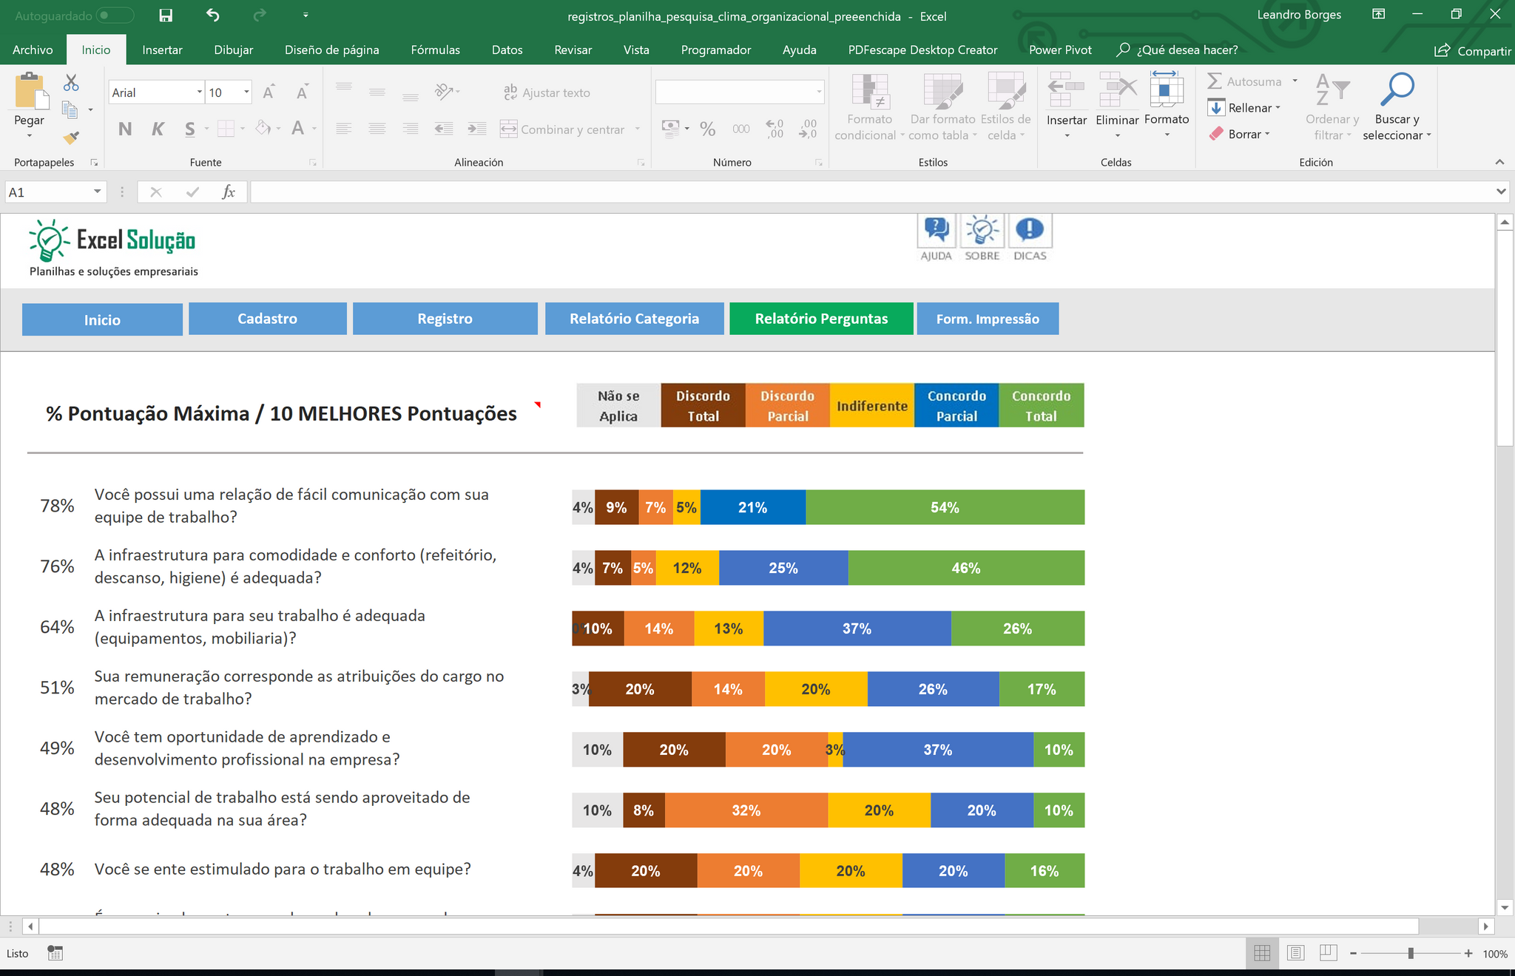Open the Fórmulas ribbon tab
1515x976 pixels.
(x=435, y=50)
